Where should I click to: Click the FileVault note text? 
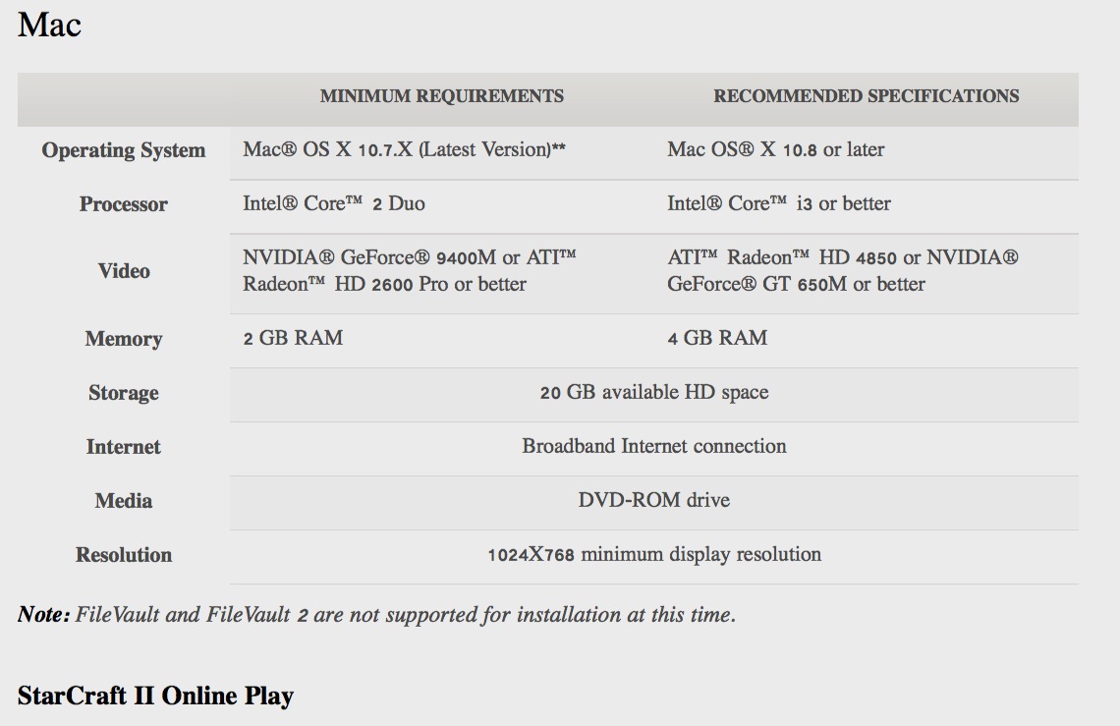(x=376, y=615)
